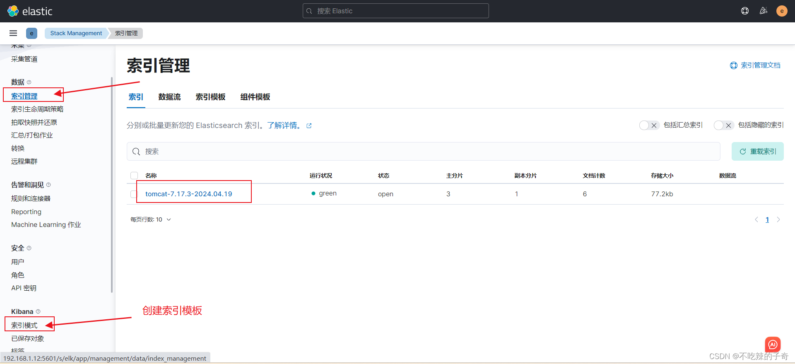Open 拍取快照并还原 in the sidebar
Screen dimensions: 795x364
pyautogui.click(x=34, y=122)
